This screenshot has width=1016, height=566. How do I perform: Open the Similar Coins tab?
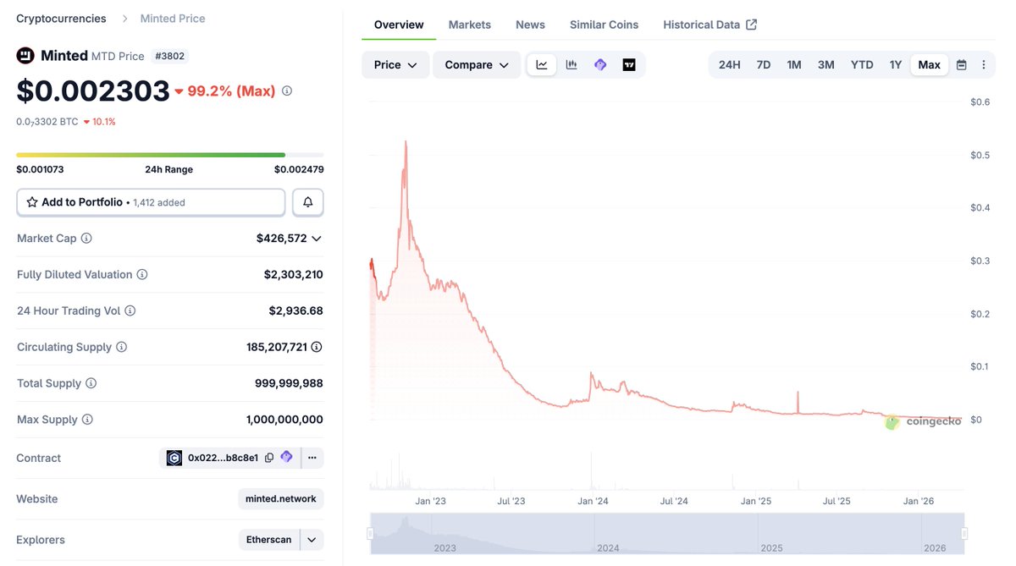[x=605, y=25]
